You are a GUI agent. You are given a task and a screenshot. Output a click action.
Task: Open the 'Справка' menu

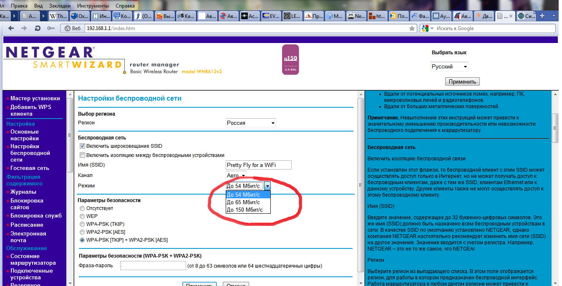click(x=125, y=6)
